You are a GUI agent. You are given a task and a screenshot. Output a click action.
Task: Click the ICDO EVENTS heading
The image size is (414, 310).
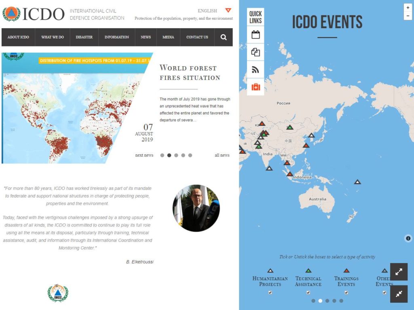coord(327,22)
